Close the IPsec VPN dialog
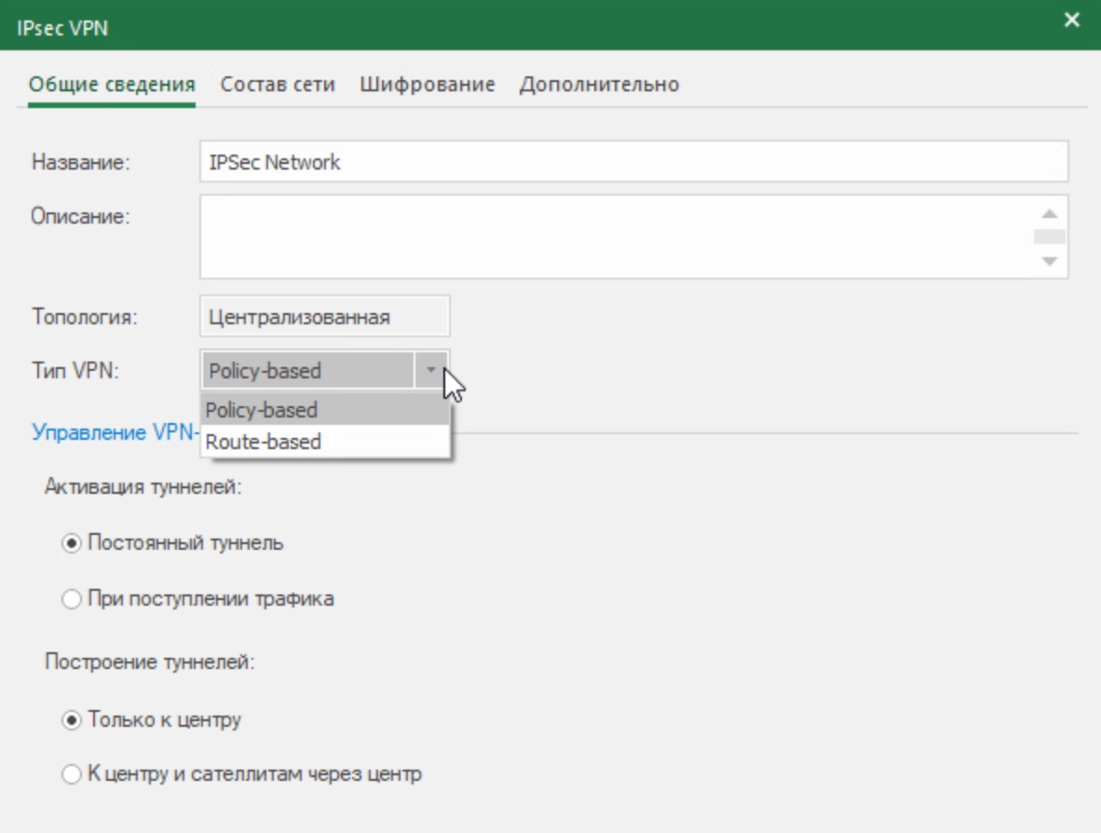The image size is (1101, 833). tap(1072, 20)
